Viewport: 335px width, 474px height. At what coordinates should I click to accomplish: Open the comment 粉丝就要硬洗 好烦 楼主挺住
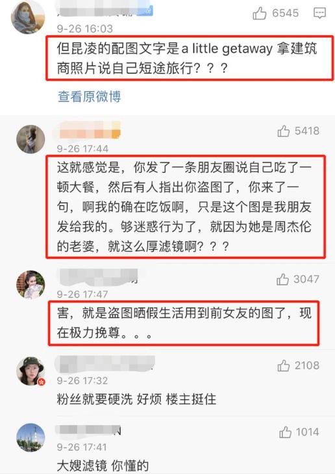click(136, 399)
